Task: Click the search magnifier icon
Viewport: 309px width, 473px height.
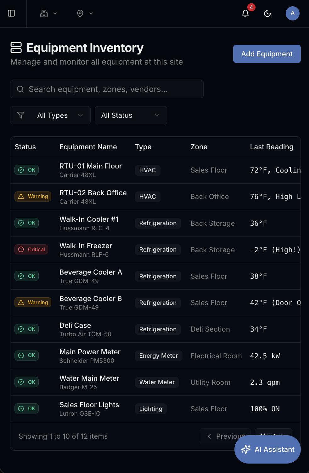Action: (x=20, y=89)
